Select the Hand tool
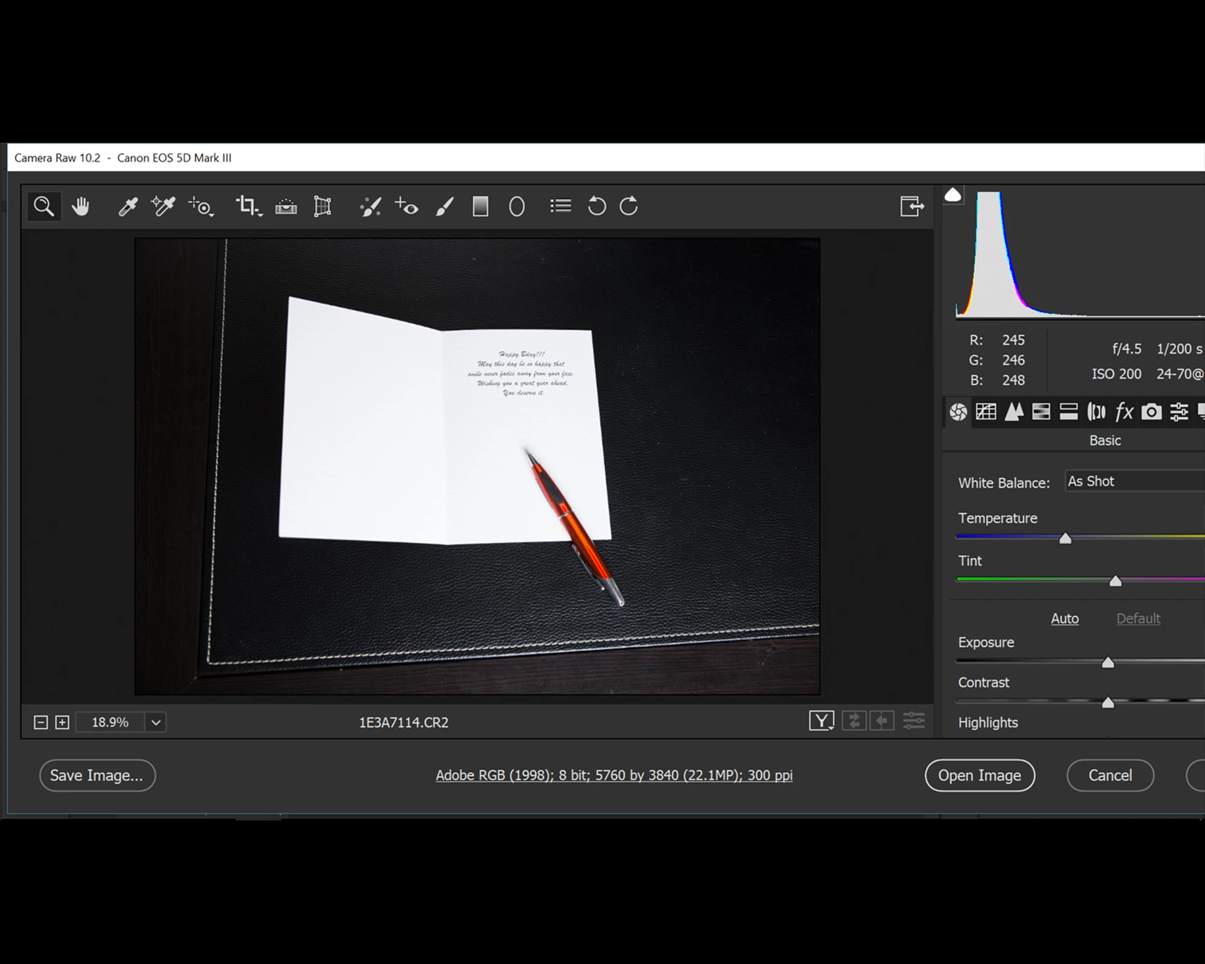This screenshot has width=1205, height=964. pyautogui.click(x=81, y=207)
